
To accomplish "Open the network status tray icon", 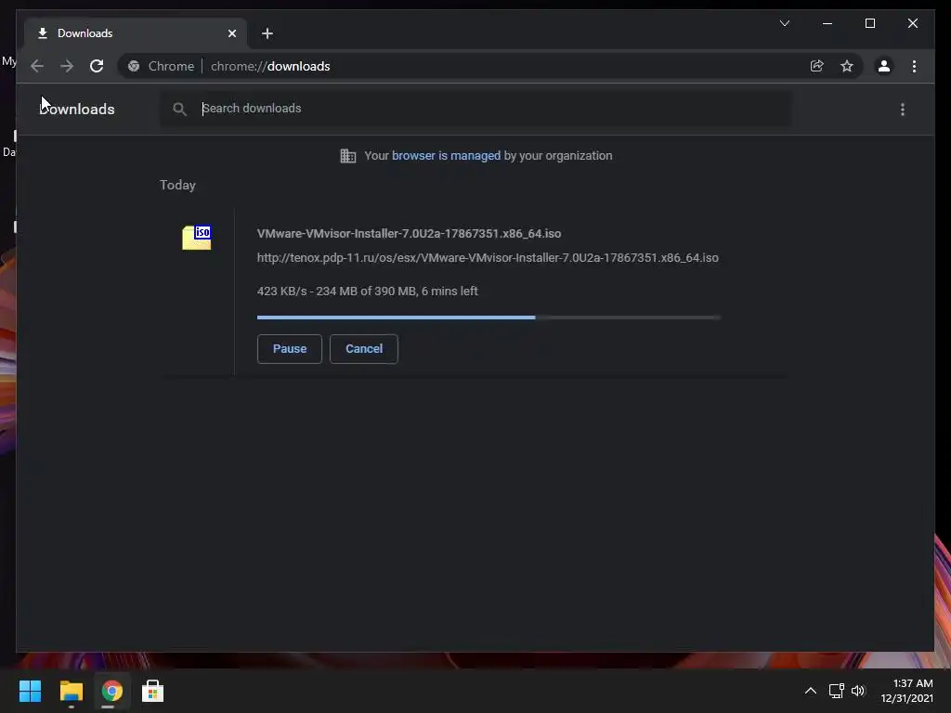I will coord(837,691).
